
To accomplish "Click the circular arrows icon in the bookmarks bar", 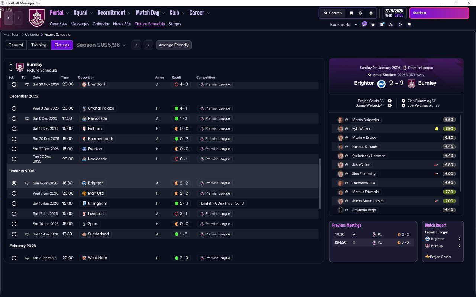I will (400, 25).
